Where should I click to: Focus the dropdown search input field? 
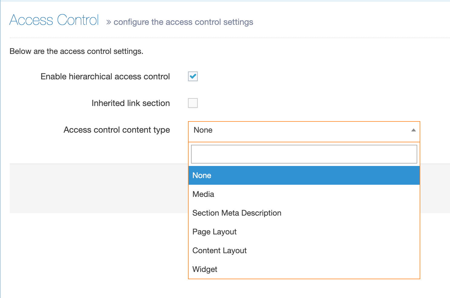click(304, 154)
